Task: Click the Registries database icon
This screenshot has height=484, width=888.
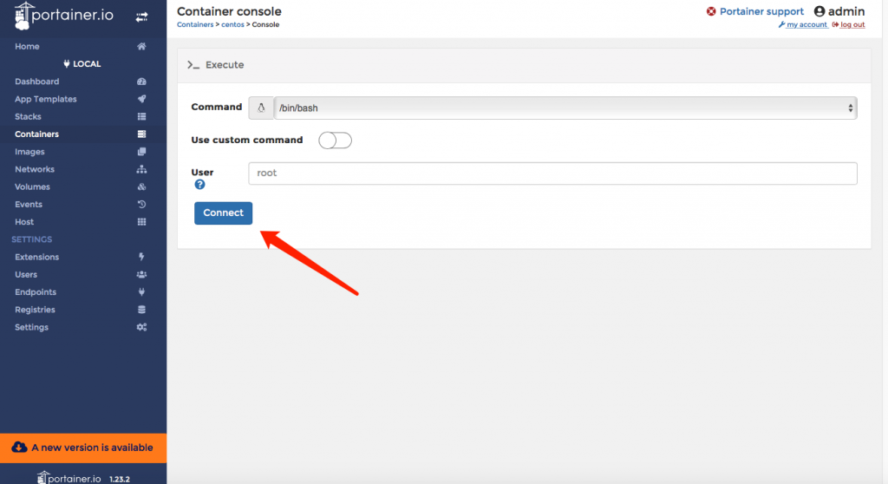Action: 141,310
